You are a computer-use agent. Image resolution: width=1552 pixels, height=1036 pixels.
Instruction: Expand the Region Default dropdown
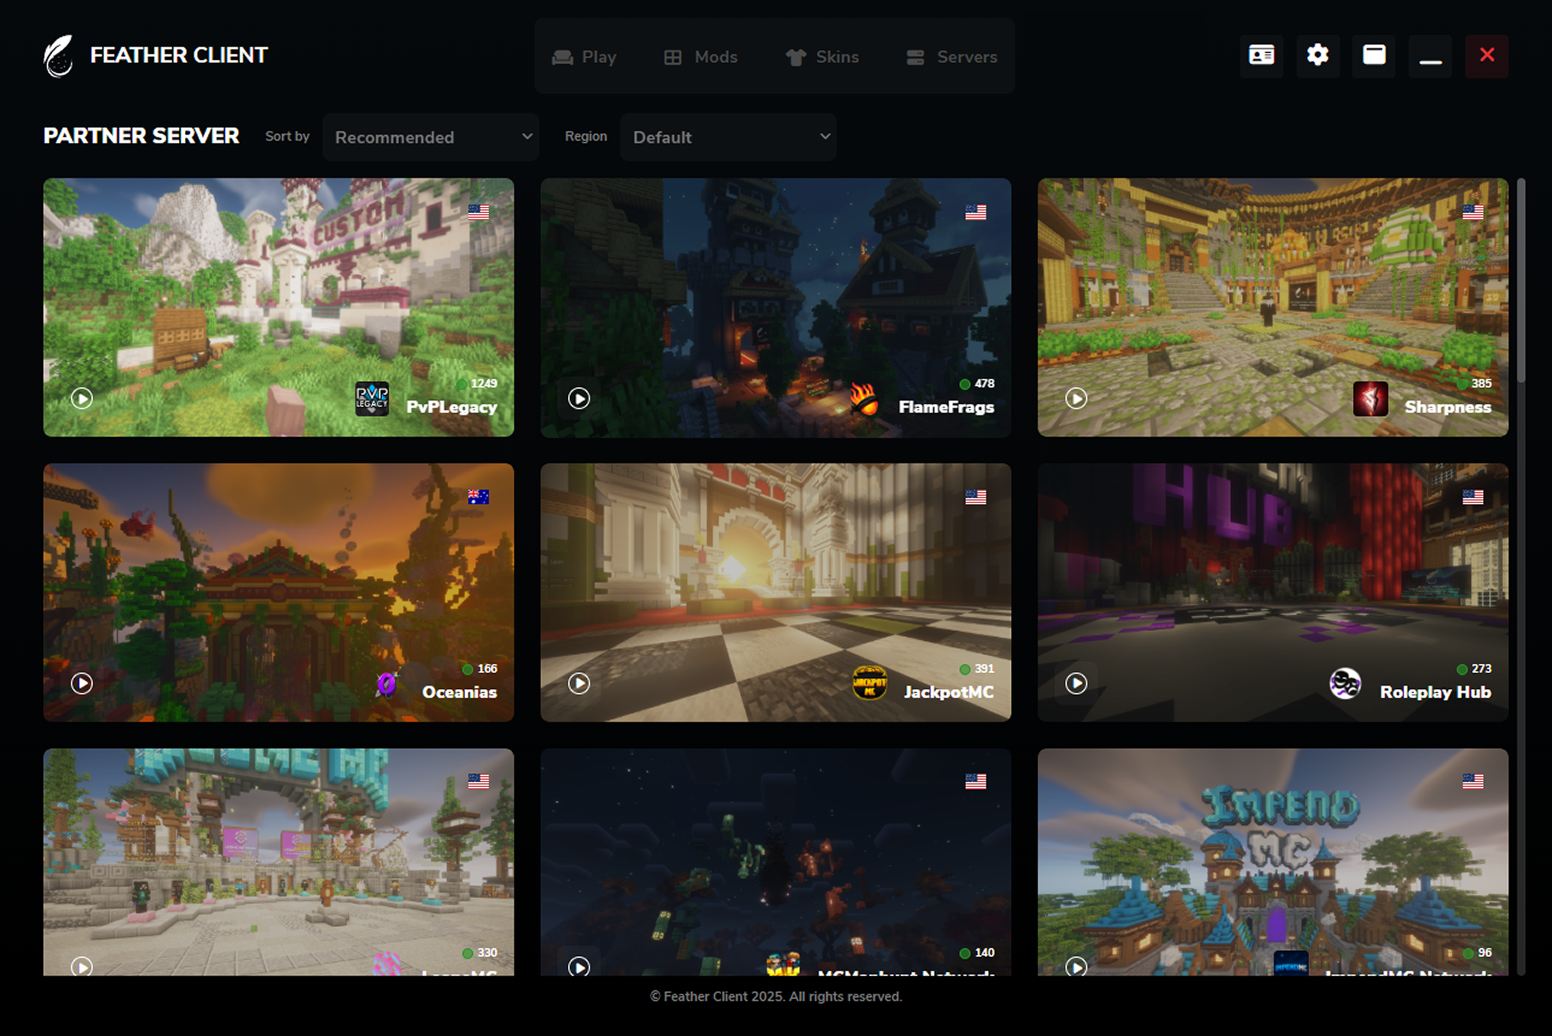pos(728,137)
